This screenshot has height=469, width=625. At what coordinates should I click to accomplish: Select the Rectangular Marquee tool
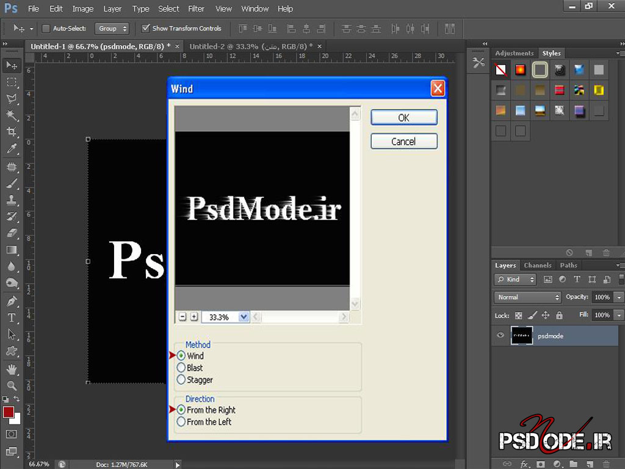[12, 82]
